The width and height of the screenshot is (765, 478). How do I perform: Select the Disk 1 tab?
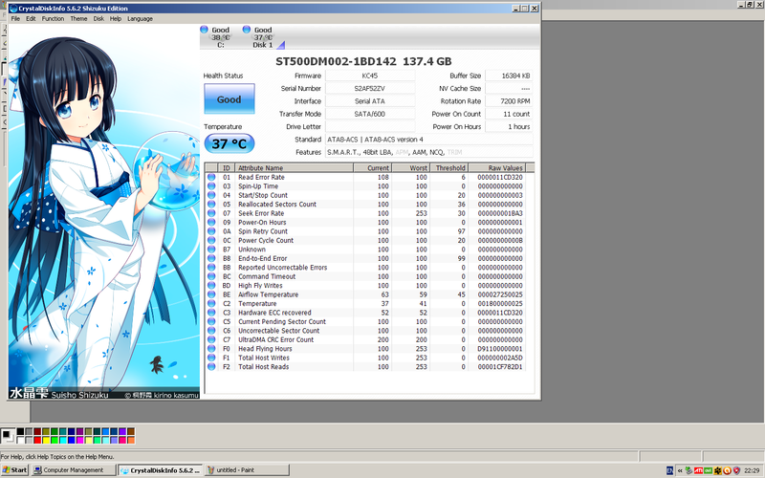pyautogui.click(x=262, y=37)
